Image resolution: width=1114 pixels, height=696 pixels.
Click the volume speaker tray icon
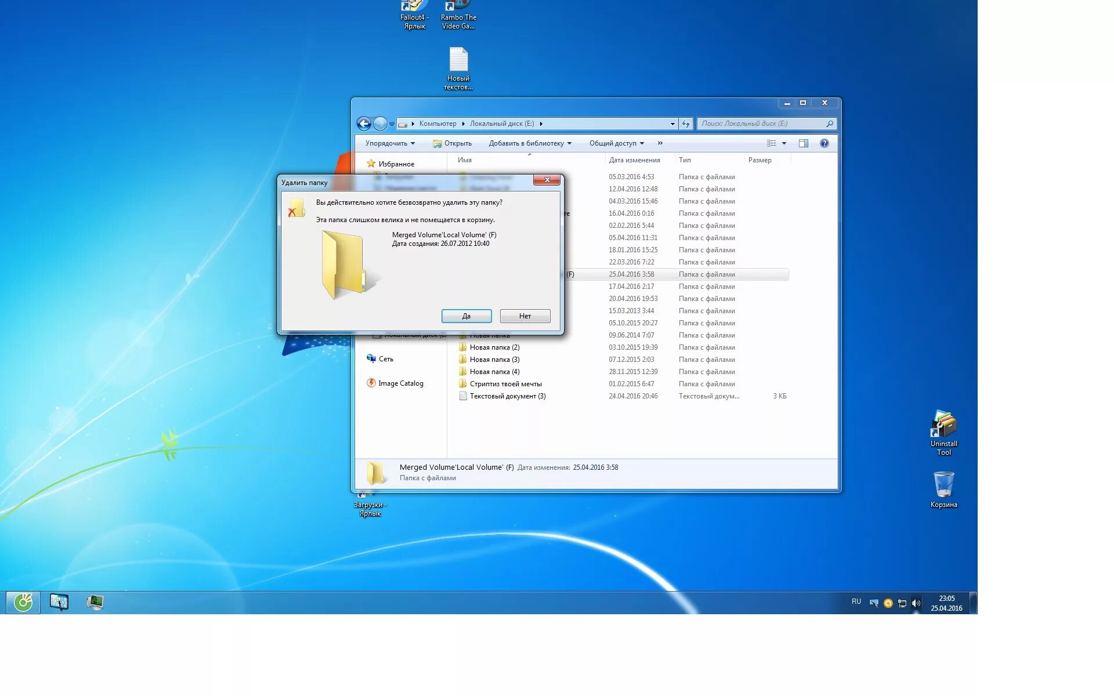[916, 603]
